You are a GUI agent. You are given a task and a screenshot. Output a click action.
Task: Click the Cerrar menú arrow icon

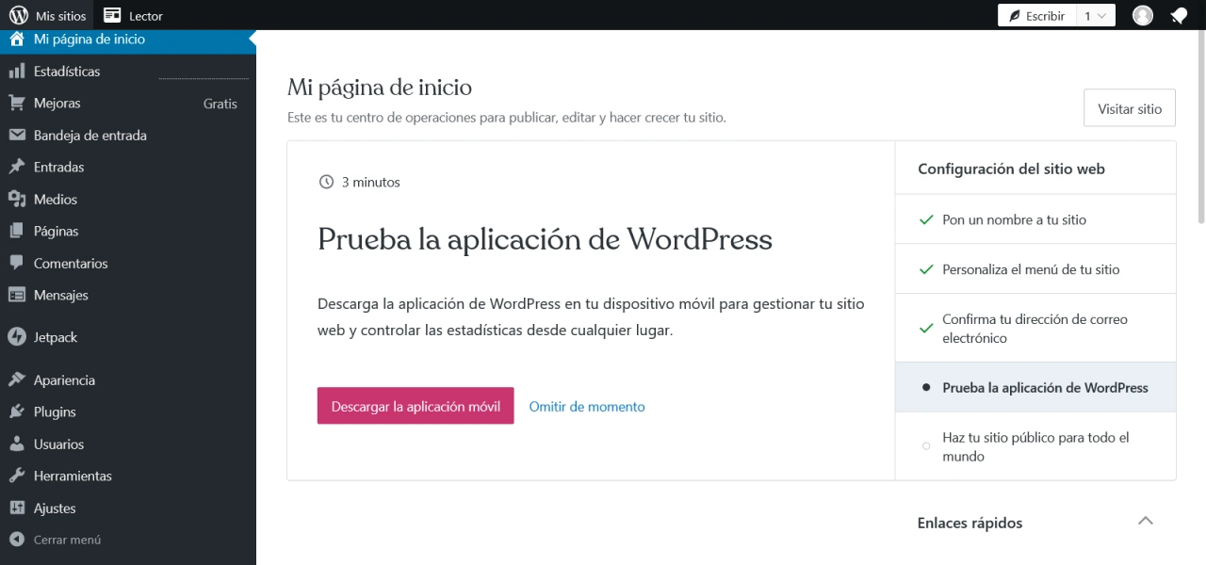click(16, 541)
